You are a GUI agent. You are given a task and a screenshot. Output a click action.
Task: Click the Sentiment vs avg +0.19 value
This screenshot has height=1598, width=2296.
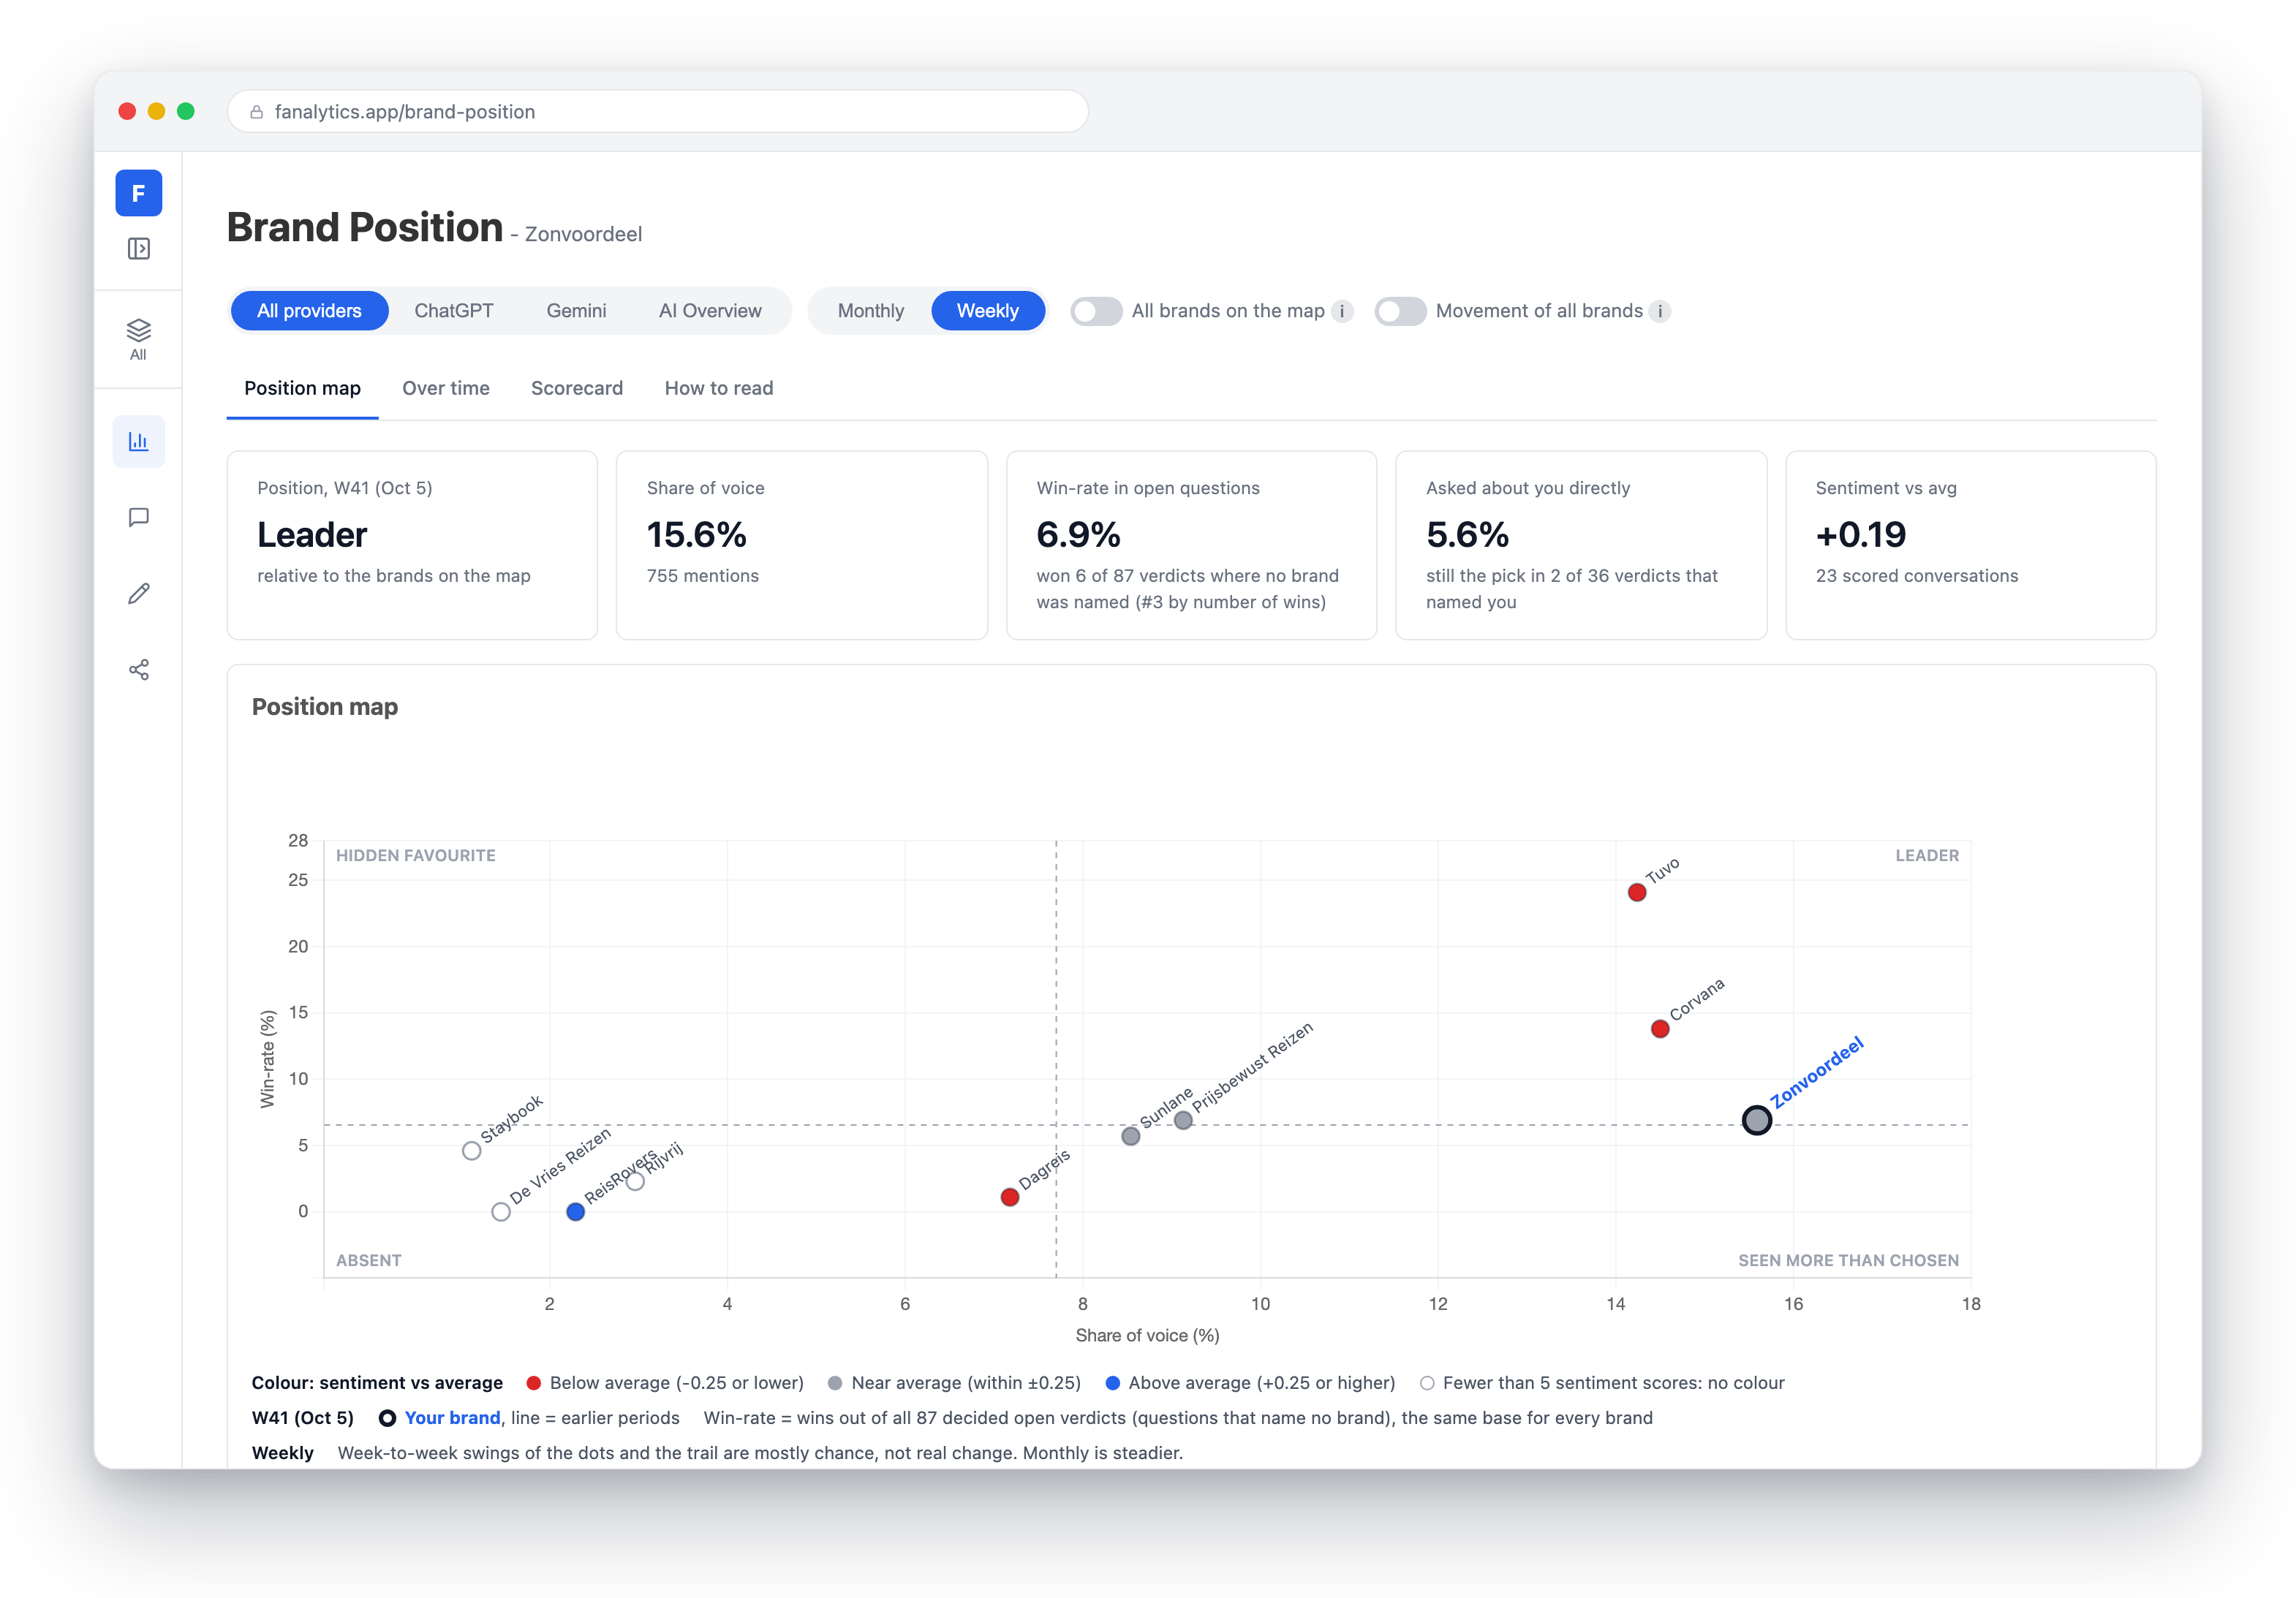point(1861,535)
